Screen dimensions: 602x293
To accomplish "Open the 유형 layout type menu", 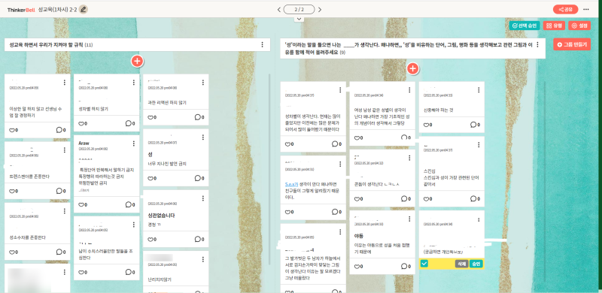I will click(x=554, y=26).
